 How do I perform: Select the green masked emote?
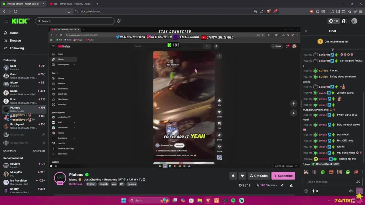(348, 172)
